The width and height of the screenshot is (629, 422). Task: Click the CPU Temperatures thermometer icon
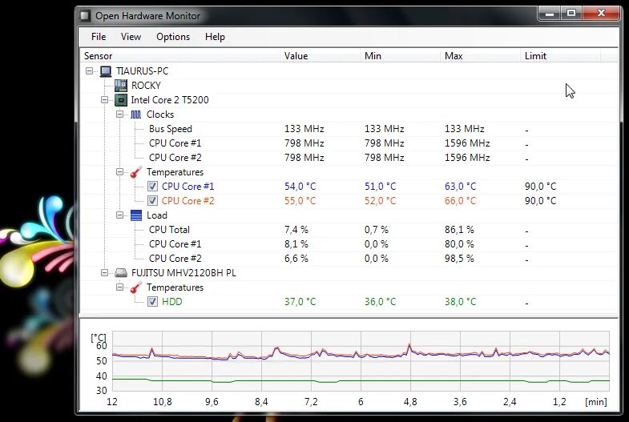(x=136, y=172)
